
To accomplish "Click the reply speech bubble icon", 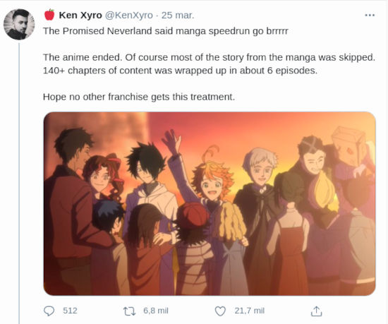I will [49, 311].
